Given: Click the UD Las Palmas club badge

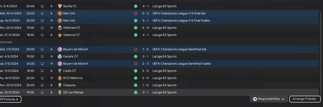Looking at the screenshot, I should tap(60, 92).
